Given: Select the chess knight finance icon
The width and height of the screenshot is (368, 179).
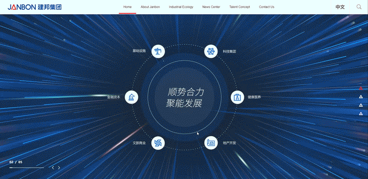Looking at the screenshot, I should coord(131,97).
